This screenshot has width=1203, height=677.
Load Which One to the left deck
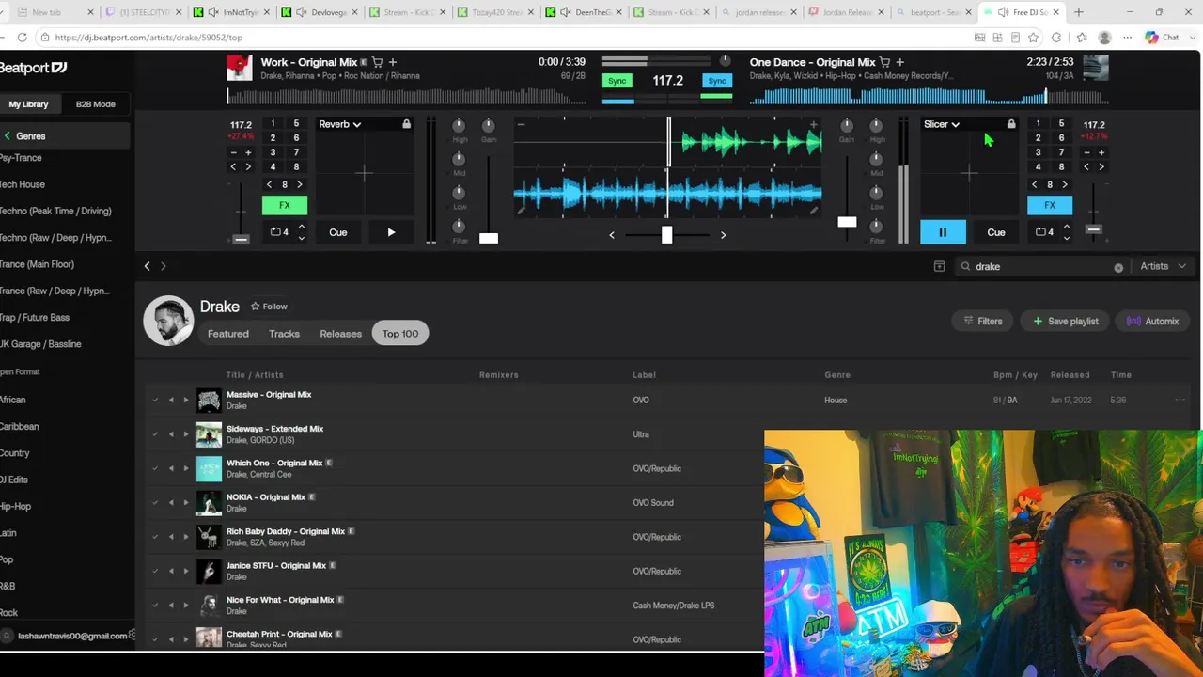(171, 468)
